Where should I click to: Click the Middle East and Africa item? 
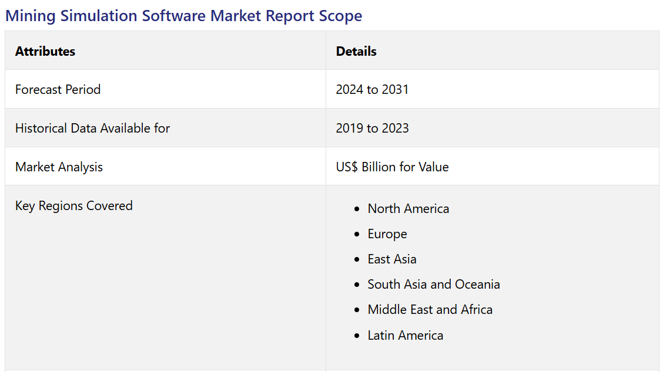point(430,310)
